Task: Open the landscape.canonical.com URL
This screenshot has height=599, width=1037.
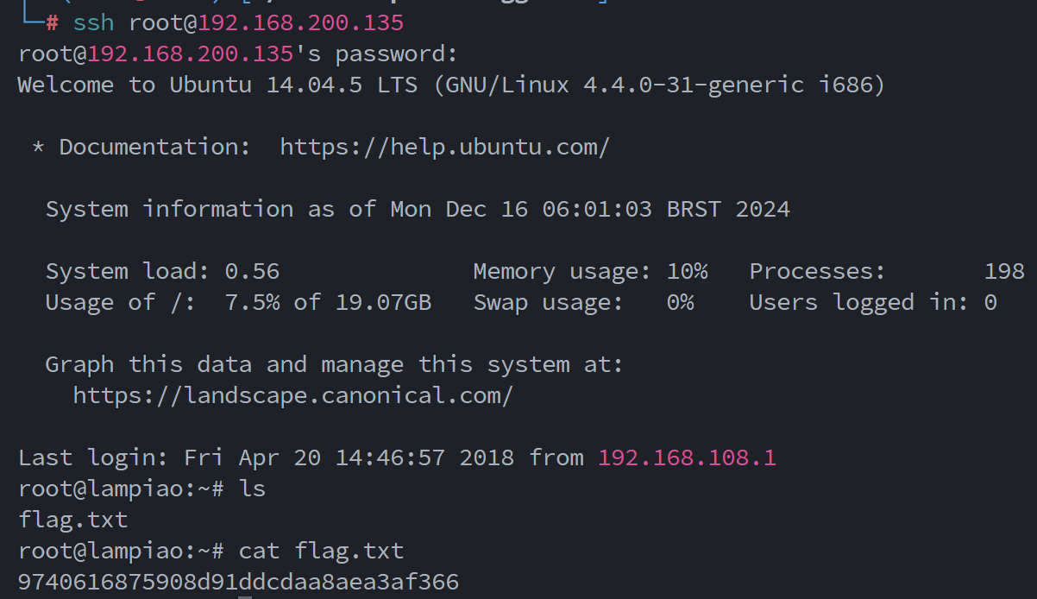Action: (x=292, y=395)
